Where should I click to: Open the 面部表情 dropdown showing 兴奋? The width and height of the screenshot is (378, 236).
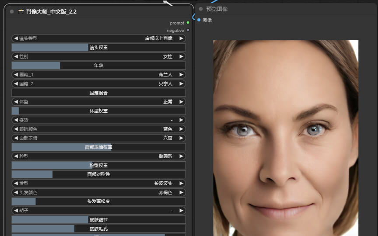[98, 138]
